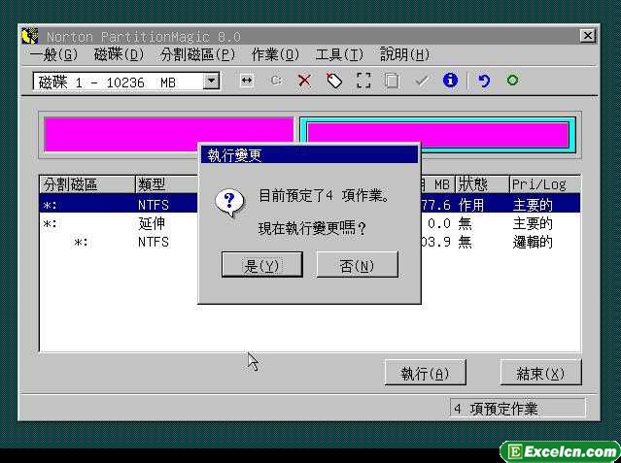The height and width of the screenshot is (463, 621).
Task: Select the right cyan-bordered partition block
Action: (437, 135)
